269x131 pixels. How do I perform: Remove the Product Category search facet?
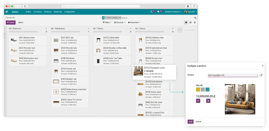tap(120, 18)
